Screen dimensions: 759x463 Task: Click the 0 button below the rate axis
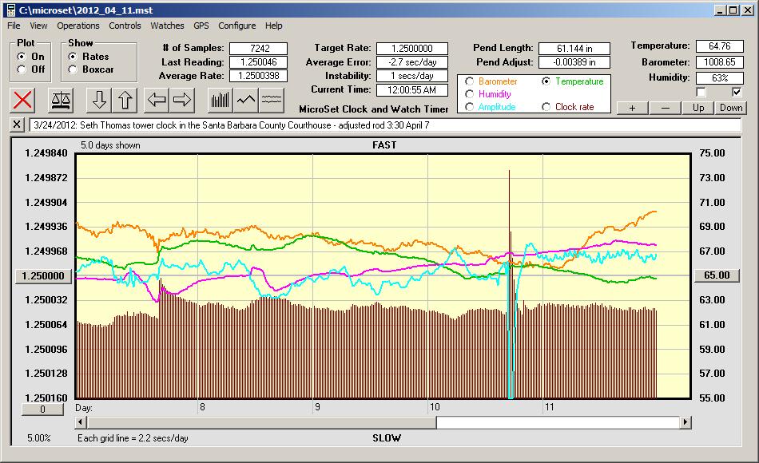tap(42, 410)
